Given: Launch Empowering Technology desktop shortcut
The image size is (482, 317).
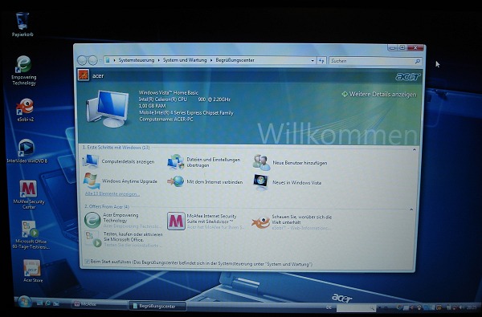Looking at the screenshot, I should pos(23,70).
